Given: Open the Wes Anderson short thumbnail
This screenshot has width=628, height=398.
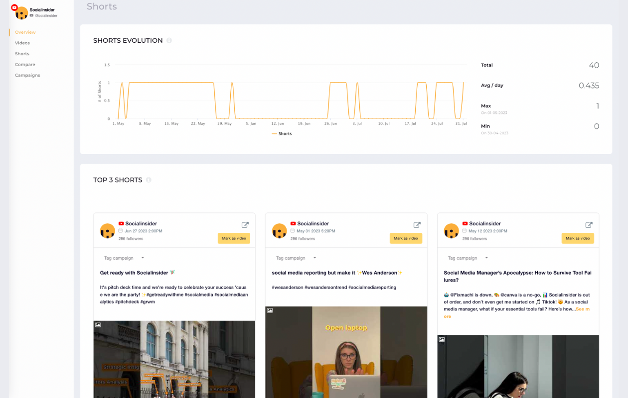Looking at the screenshot, I should pyautogui.click(x=346, y=352).
